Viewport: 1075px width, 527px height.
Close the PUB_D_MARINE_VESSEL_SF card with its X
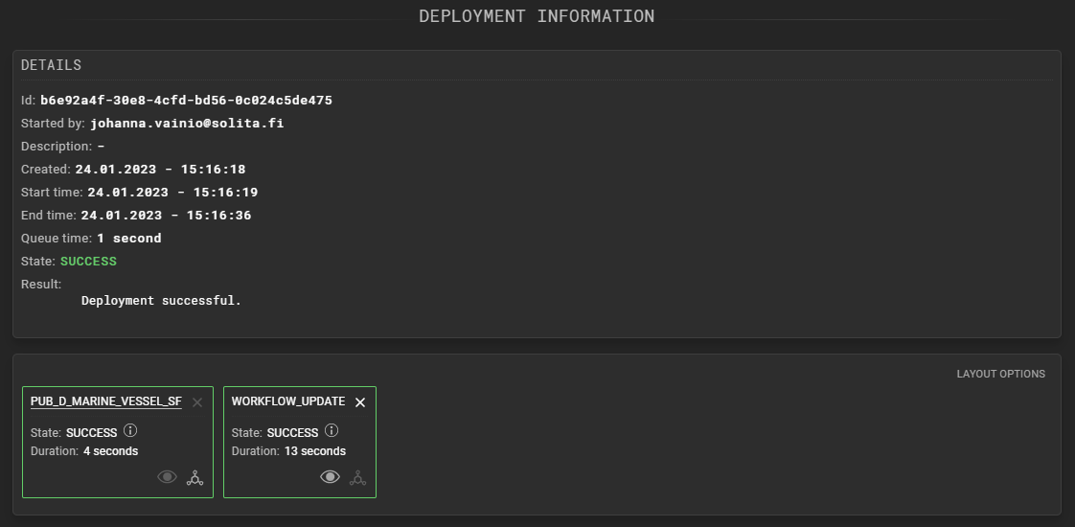click(x=197, y=402)
